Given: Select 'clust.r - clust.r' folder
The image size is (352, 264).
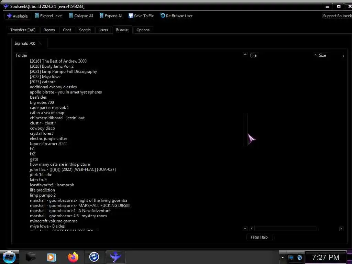Looking at the screenshot, I should tap(43, 123).
